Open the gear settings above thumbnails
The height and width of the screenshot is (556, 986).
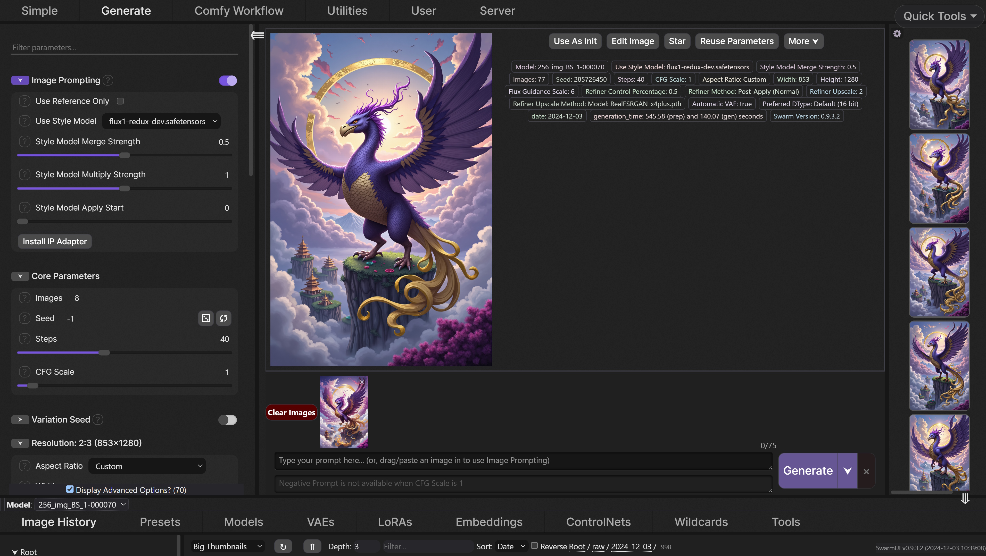[x=897, y=34]
